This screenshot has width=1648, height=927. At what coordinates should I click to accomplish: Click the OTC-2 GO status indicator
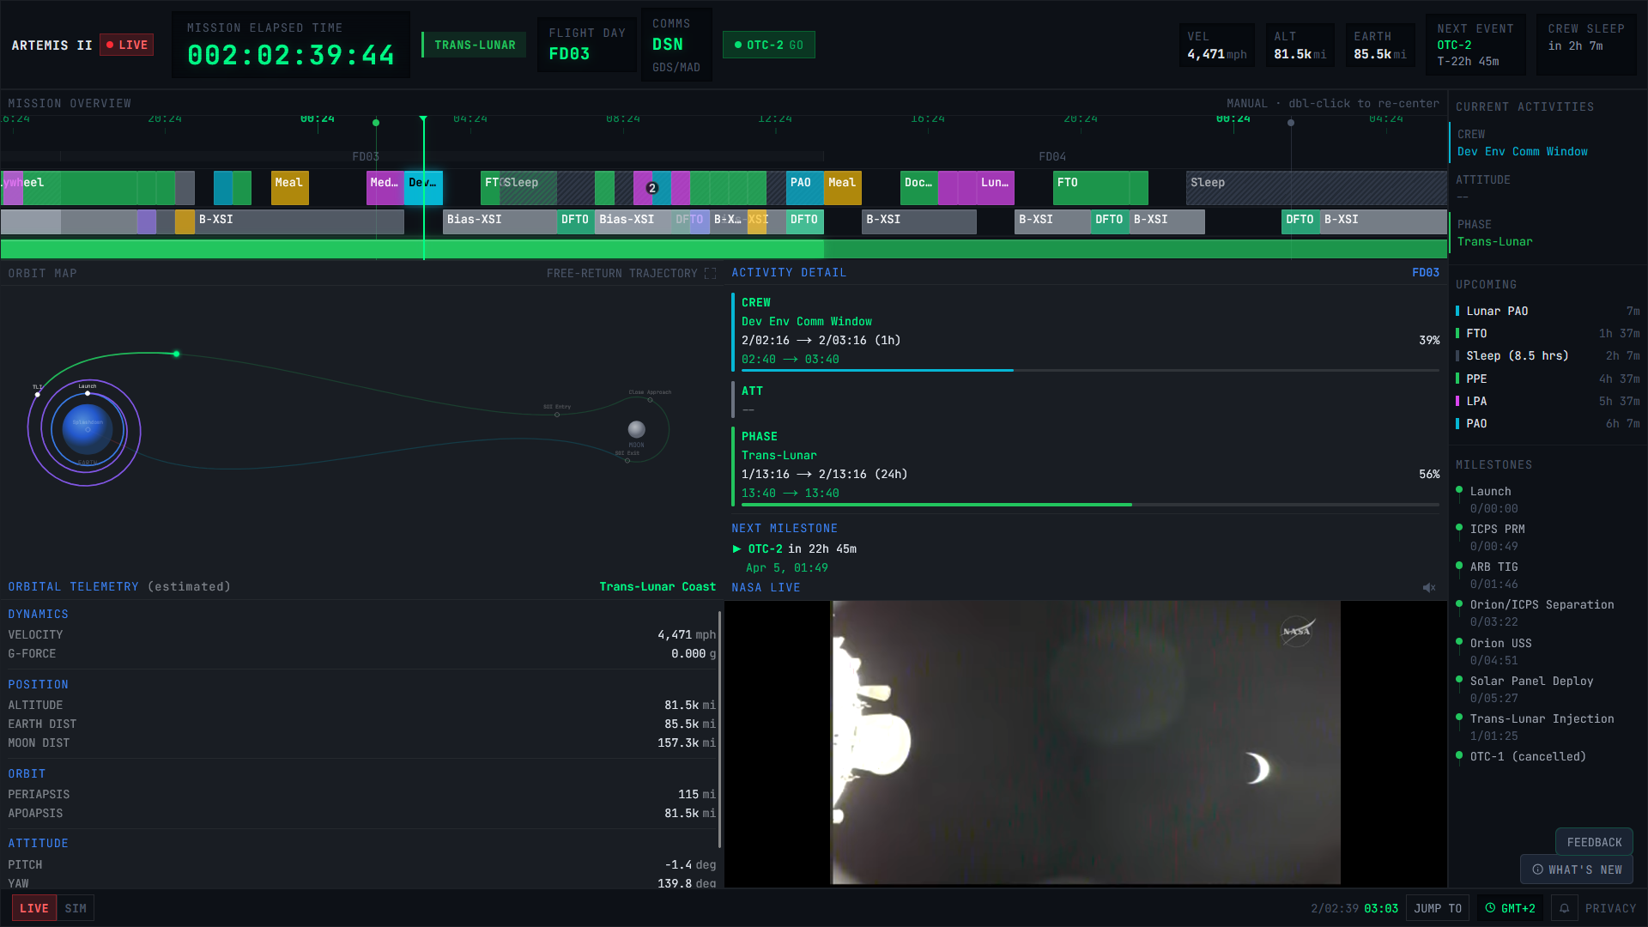point(768,43)
